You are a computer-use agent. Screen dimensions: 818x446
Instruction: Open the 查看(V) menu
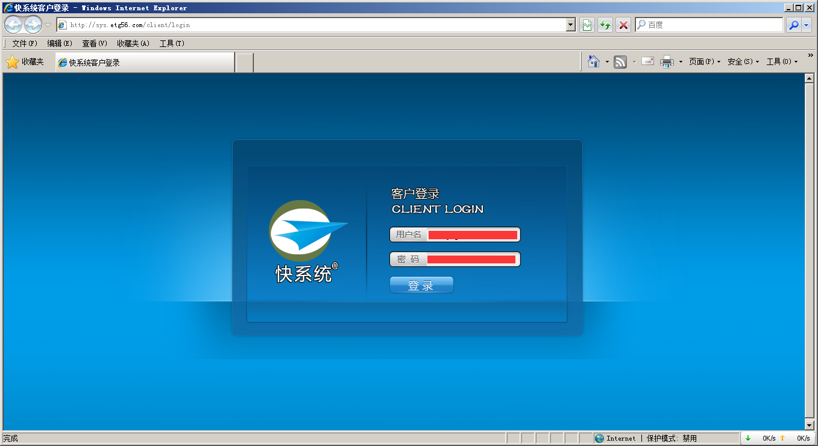[95, 43]
